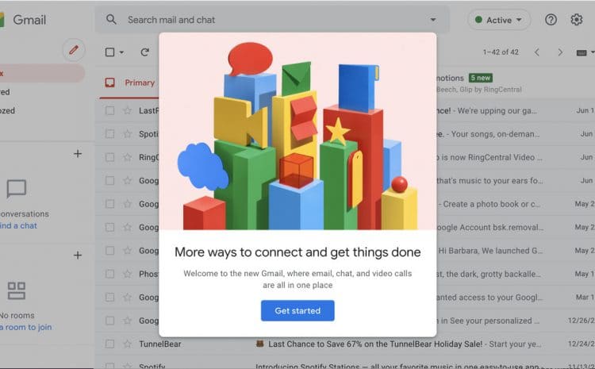
Task: Switch to the Primary inbox tab
Action: [129, 83]
